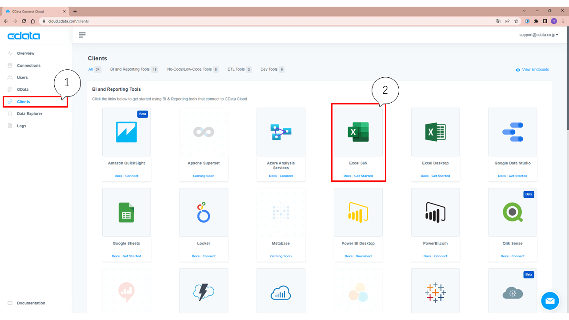
Task: Click Connect under Azure Analysis Services
Action: tap(286, 176)
